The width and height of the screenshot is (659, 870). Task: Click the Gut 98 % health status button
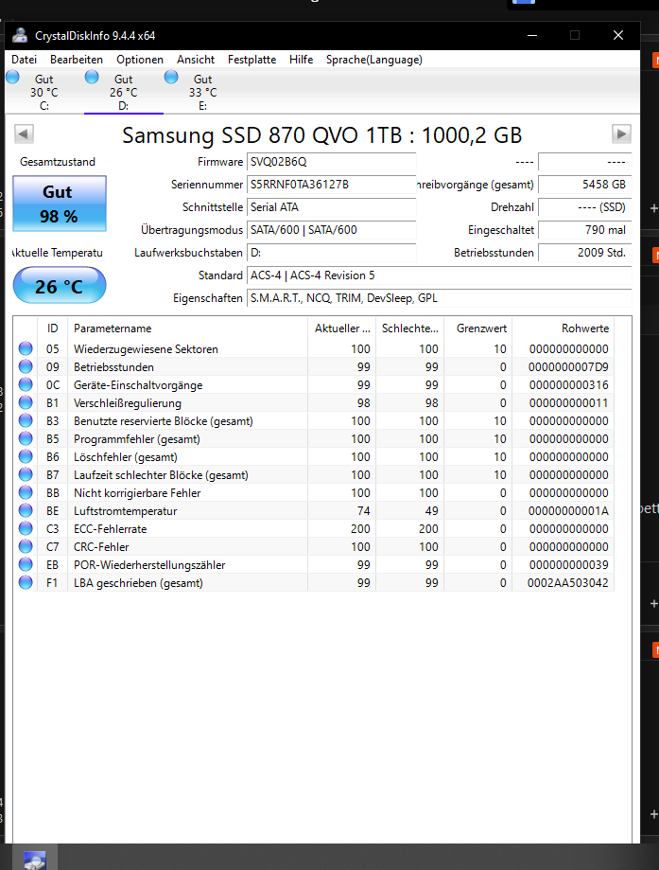pyautogui.click(x=60, y=204)
